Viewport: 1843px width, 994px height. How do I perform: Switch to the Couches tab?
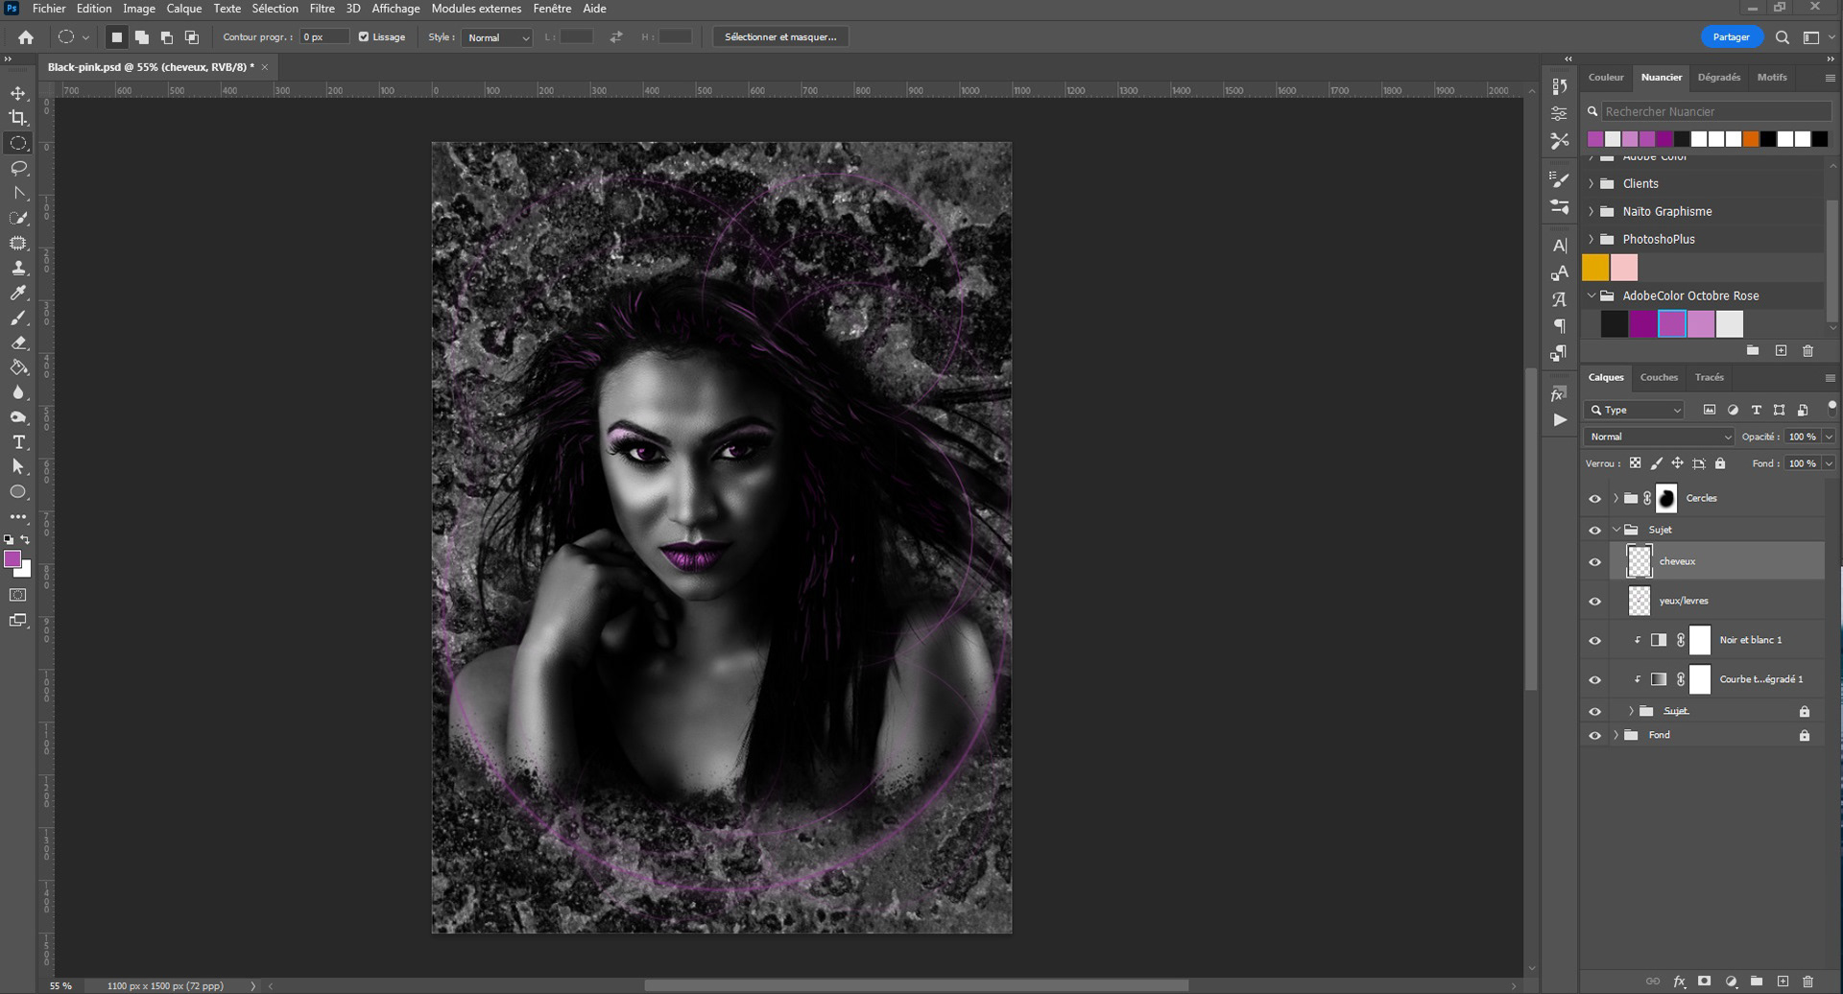coord(1659,377)
